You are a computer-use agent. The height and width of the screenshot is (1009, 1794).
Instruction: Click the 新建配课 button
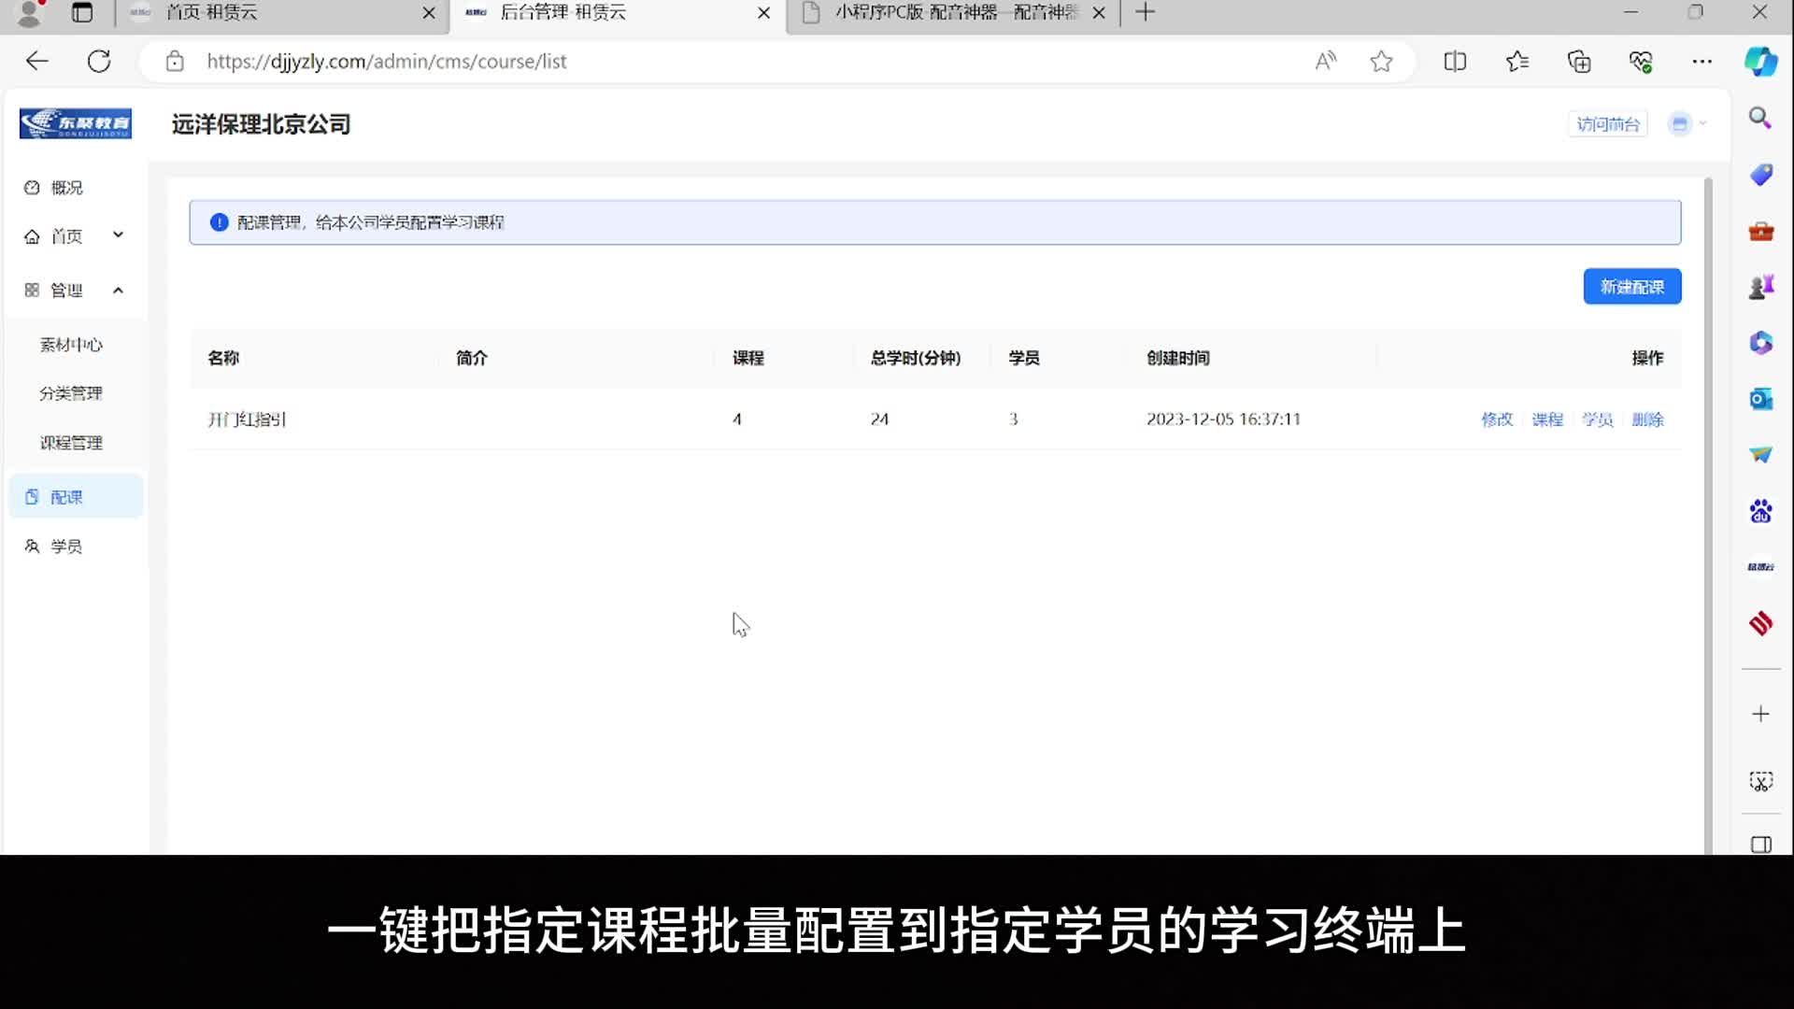pos(1631,287)
